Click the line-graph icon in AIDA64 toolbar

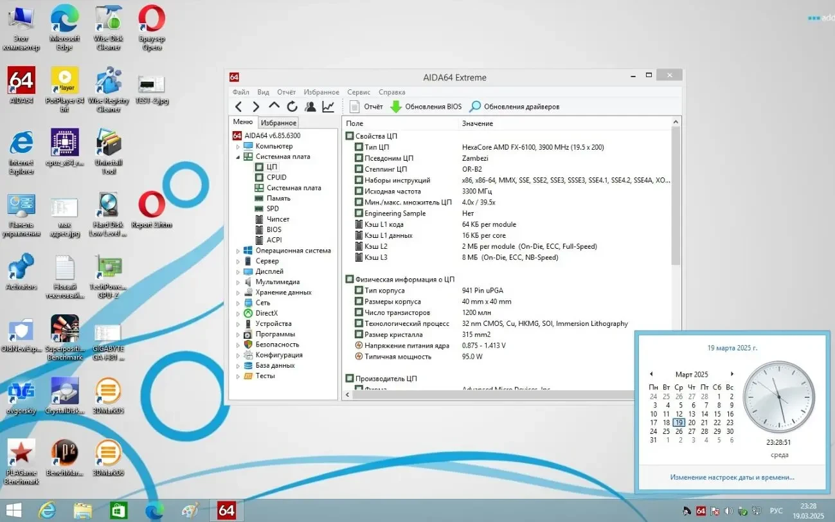328,107
